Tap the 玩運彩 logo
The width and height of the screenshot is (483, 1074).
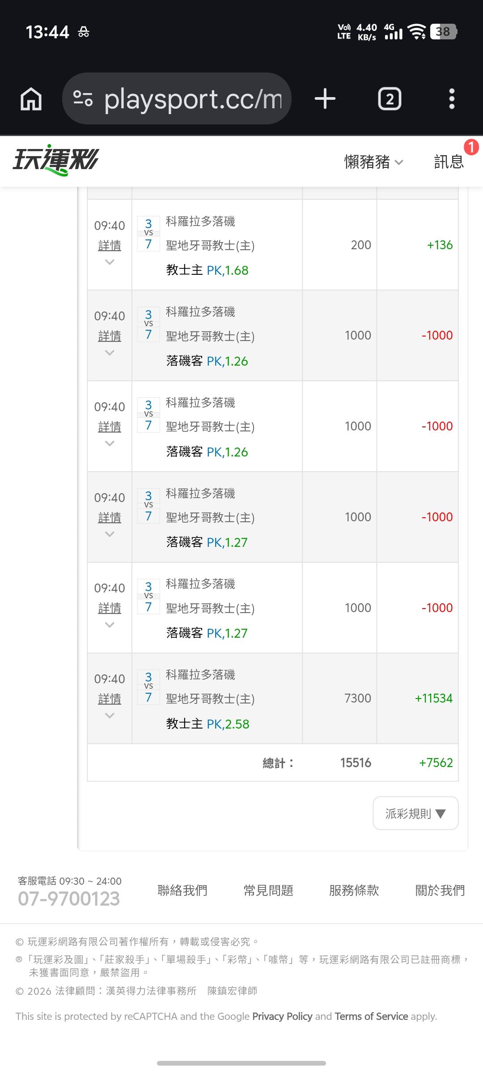click(x=56, y=160)
